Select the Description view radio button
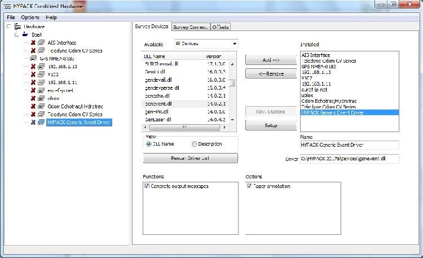Image resolution: width=423 pixels, height=258 pixels. click(x=194, y=144)
